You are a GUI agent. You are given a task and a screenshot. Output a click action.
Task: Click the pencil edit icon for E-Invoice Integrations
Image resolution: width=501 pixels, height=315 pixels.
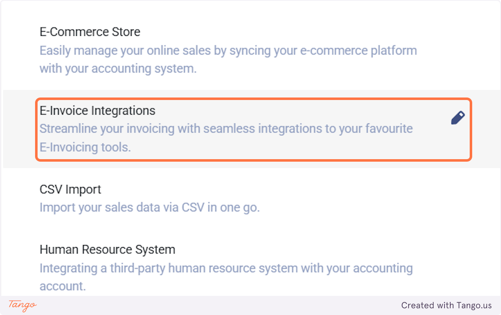(458, 118)
